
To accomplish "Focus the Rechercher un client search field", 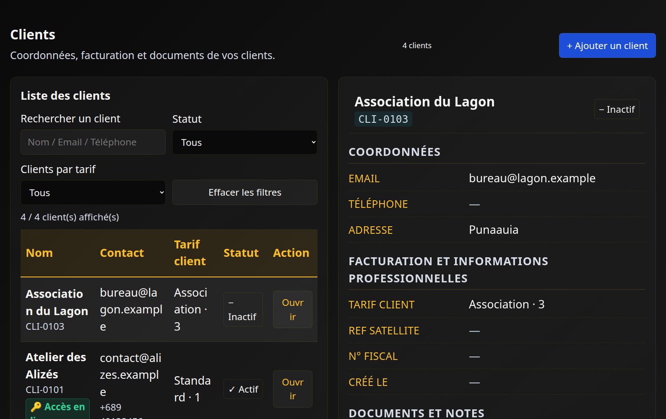I will coord(93,142).
